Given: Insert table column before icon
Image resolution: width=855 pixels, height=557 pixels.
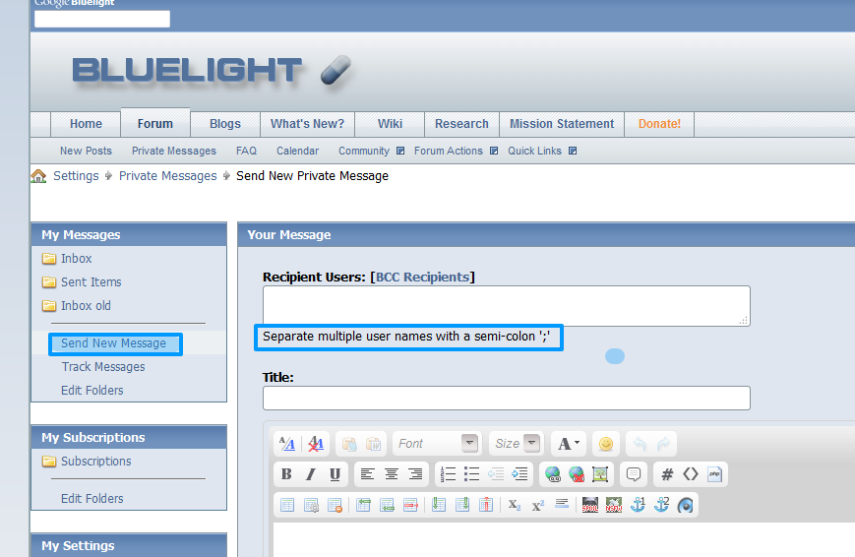Looking at the screenshot, I should click(x=439, y=505).
